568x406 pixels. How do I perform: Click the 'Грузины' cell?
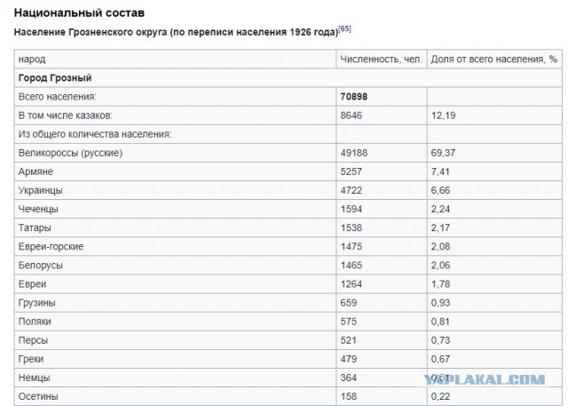[175, 303]
